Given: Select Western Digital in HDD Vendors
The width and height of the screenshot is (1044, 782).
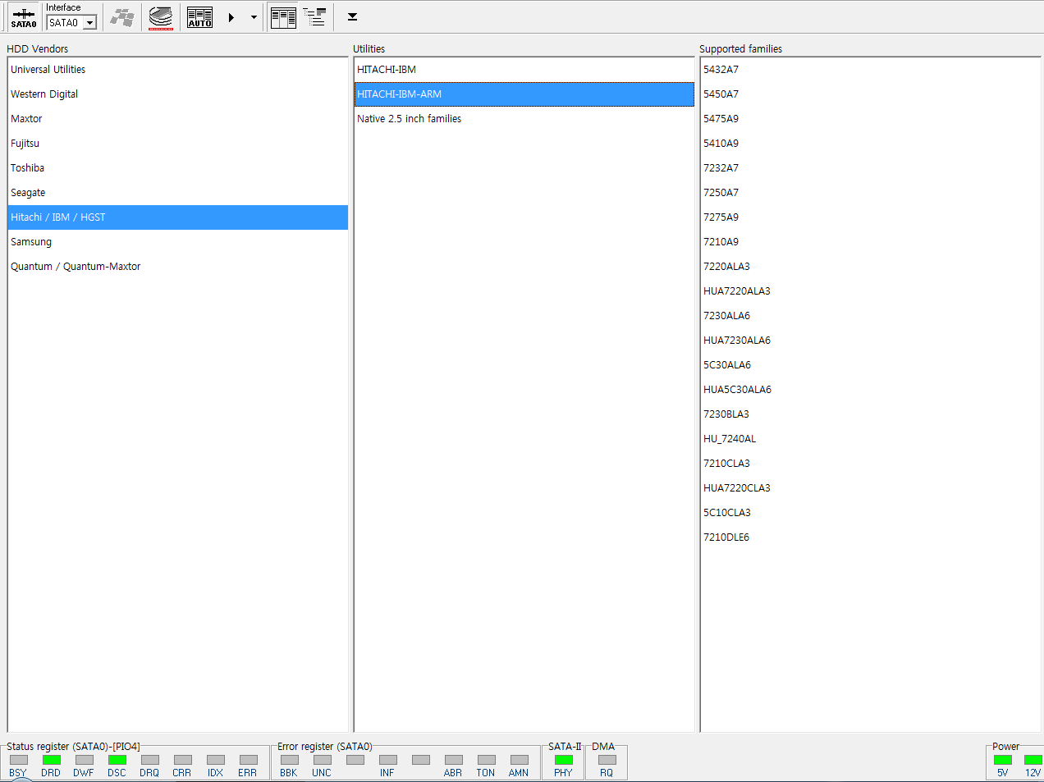Looking at the screenshot, I should click(44, 94).
